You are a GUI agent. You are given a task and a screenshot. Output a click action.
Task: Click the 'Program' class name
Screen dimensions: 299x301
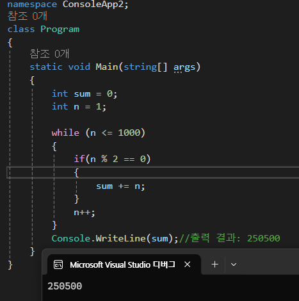tap(60, 29)
